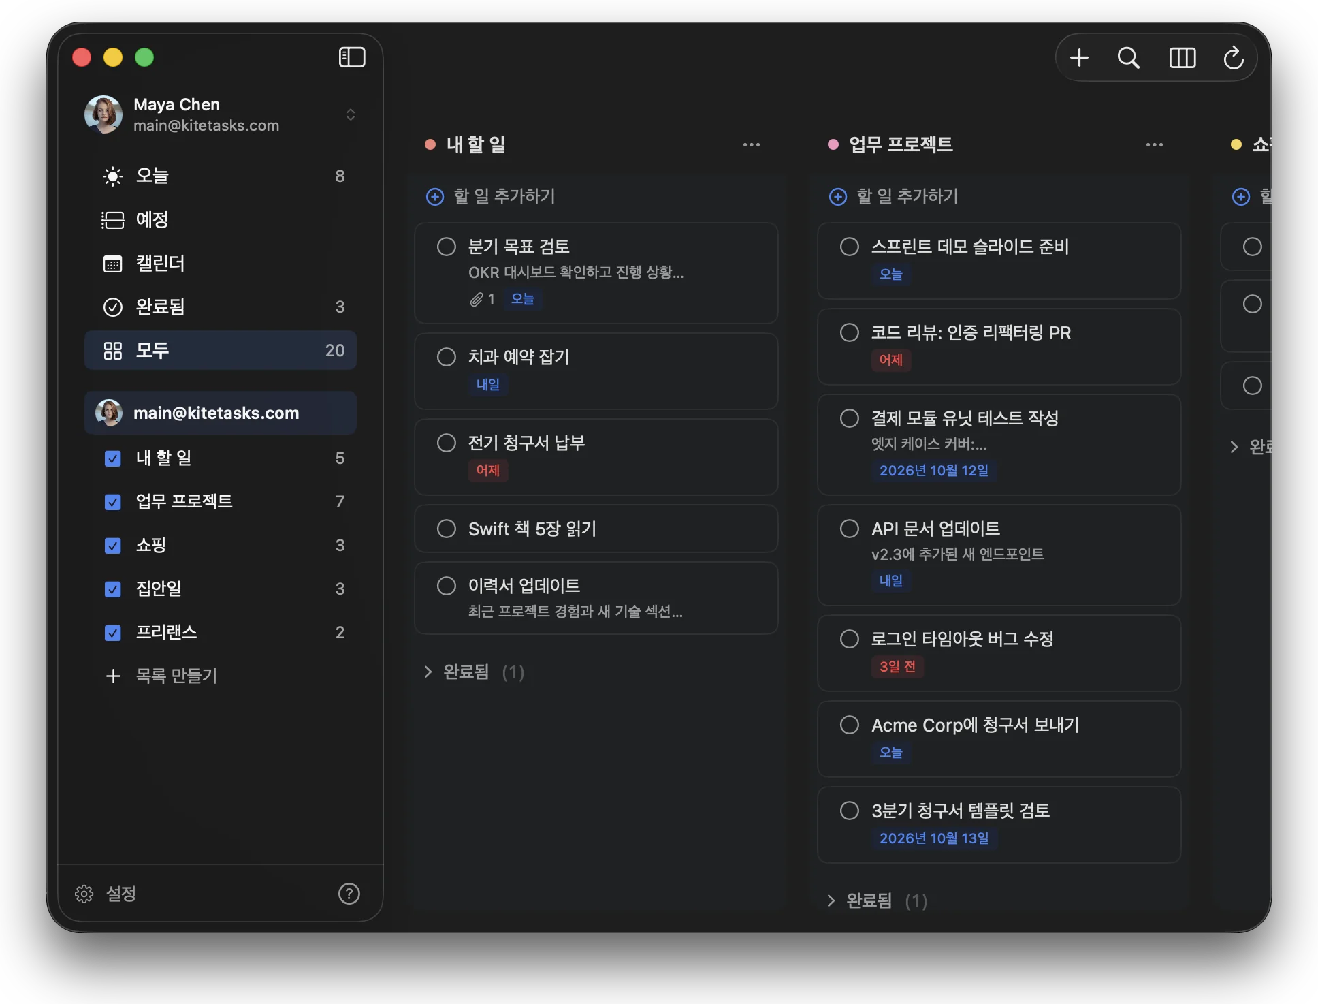Click 할 일 추가하기 in 업무 프로젝트
Image resolution: width=1318 pixels, height=1004 pixels.
point(907,197)
